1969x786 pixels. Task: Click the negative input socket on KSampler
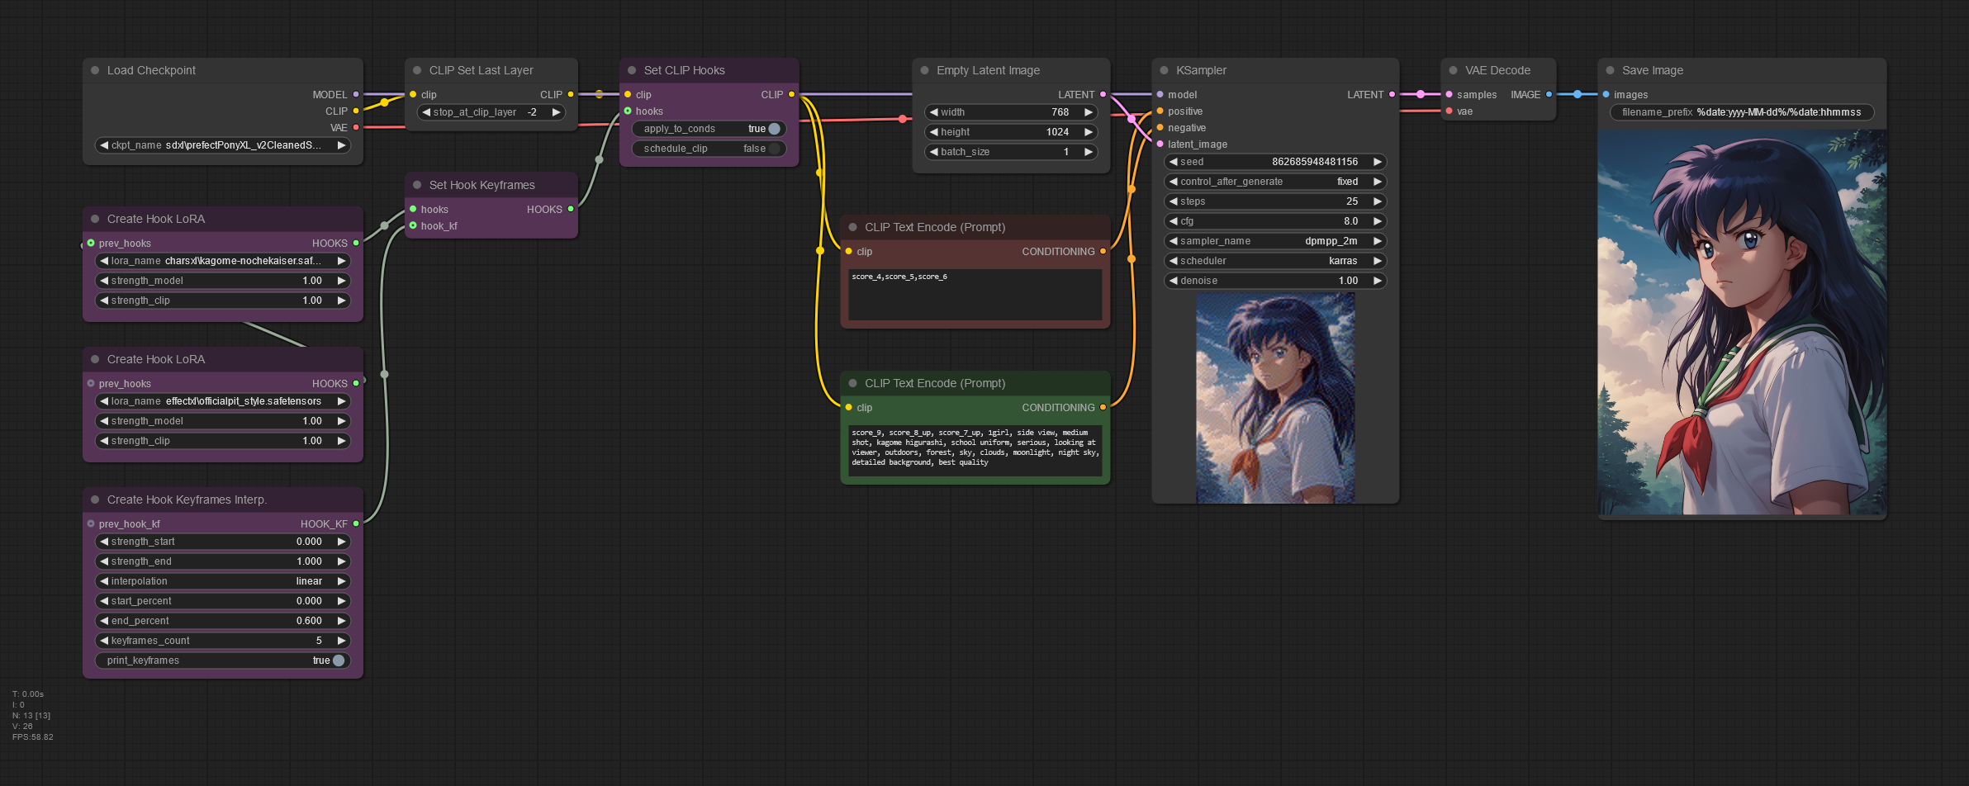pos(1160,127)
